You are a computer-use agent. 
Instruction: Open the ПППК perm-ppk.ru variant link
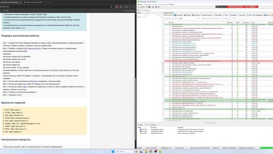[20, 118]
